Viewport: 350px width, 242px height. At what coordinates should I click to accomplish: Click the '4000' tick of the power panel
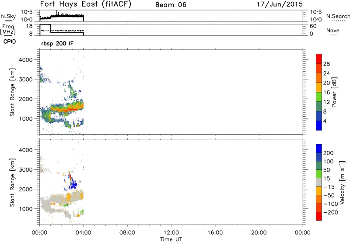point(26,60)
